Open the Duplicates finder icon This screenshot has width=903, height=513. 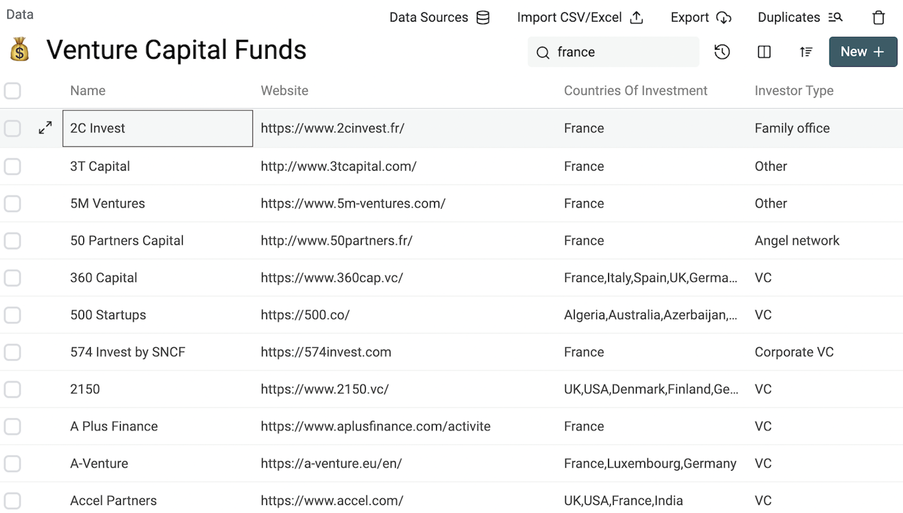coord(836,17)
